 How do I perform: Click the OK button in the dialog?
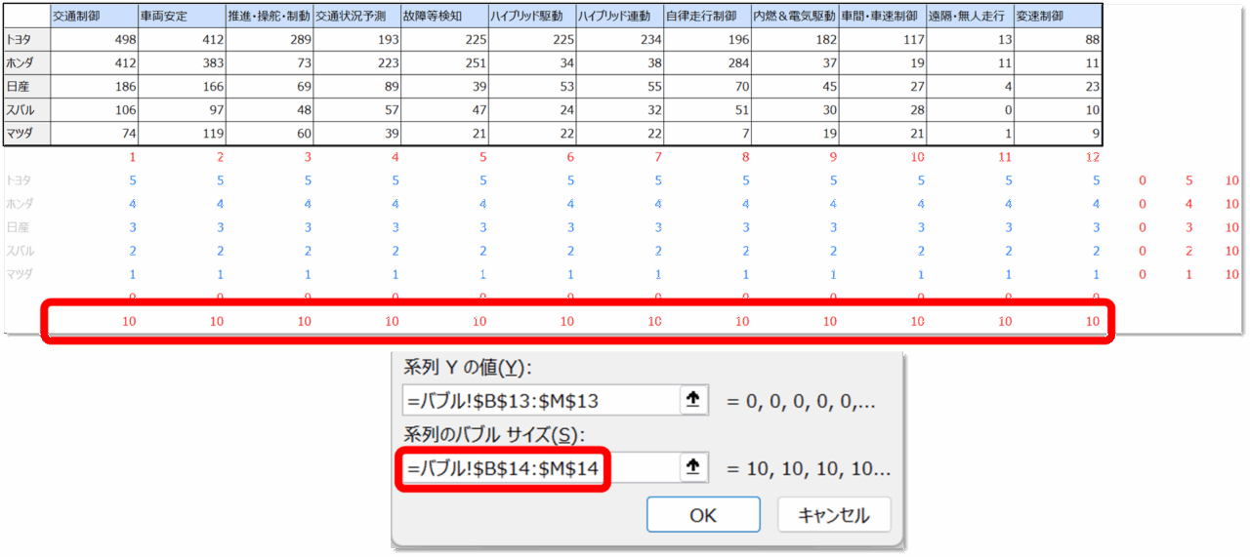pyautogui.click(x=703, y=515)
